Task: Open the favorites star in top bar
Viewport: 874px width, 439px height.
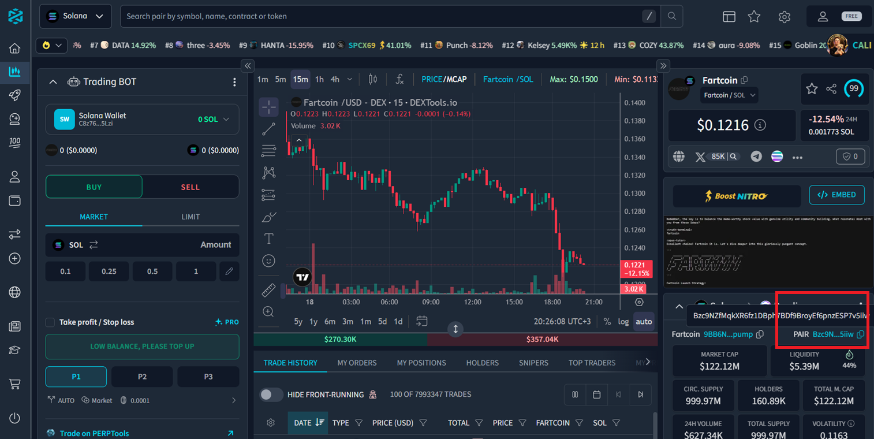Action: click(x=754, y=17)
